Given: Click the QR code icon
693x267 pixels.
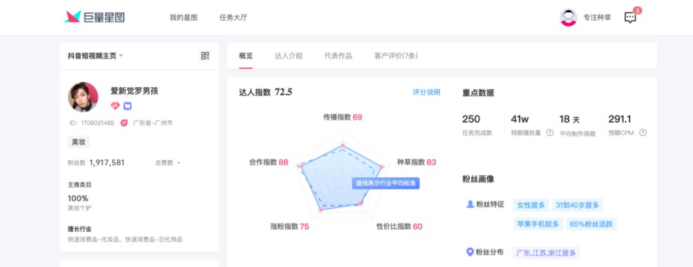Looking at the screenshot, I should pyautogui.click(x=205, y=56).
